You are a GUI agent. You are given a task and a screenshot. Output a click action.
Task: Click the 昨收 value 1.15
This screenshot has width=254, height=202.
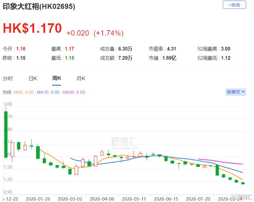pyautogui.click(x=21, y=58)
